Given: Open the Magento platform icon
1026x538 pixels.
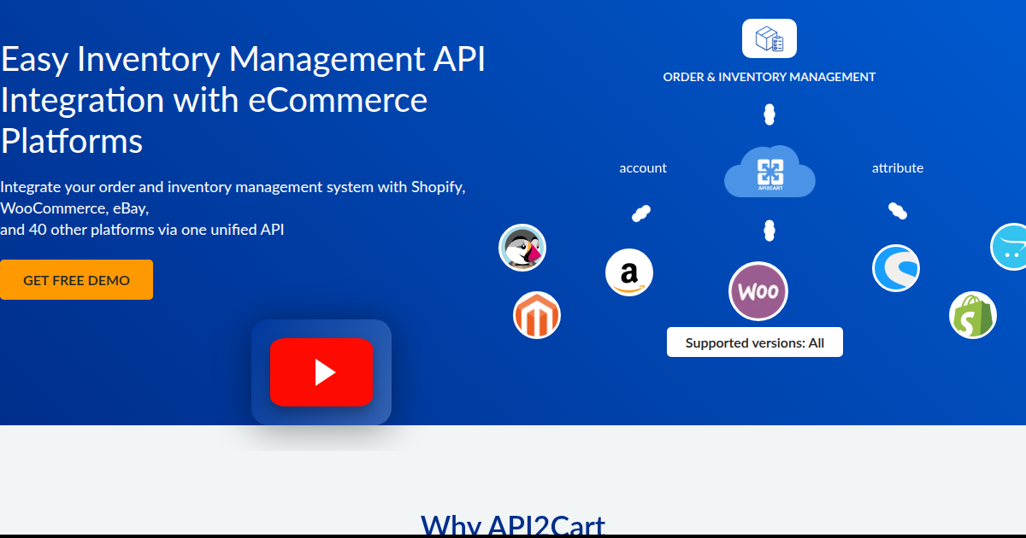Looking at the screenshot, I should click(x=537, y=315).
